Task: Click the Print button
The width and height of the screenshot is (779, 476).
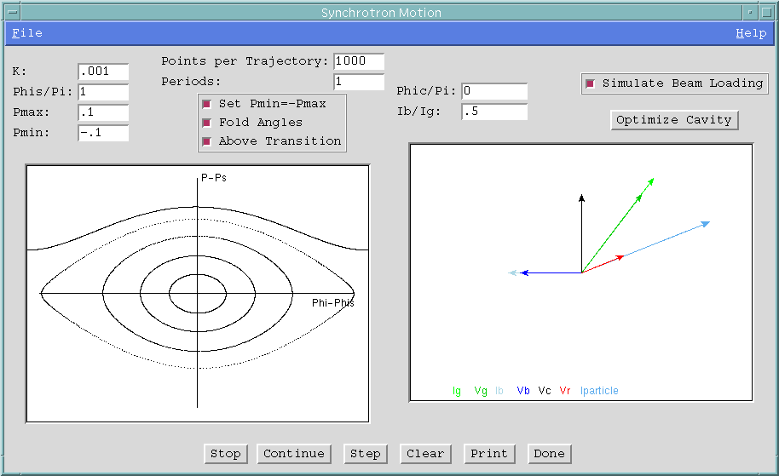Action: 489,454
